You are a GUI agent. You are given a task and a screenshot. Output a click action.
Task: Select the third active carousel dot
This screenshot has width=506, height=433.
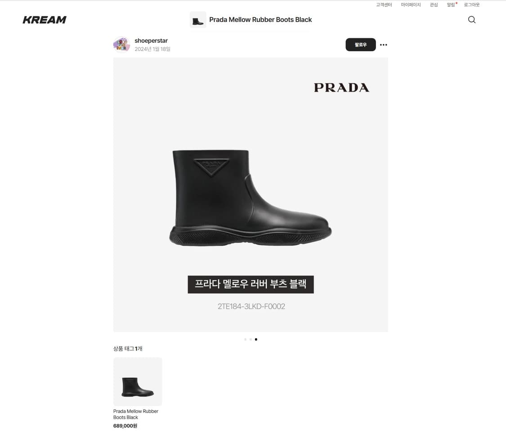256,339
